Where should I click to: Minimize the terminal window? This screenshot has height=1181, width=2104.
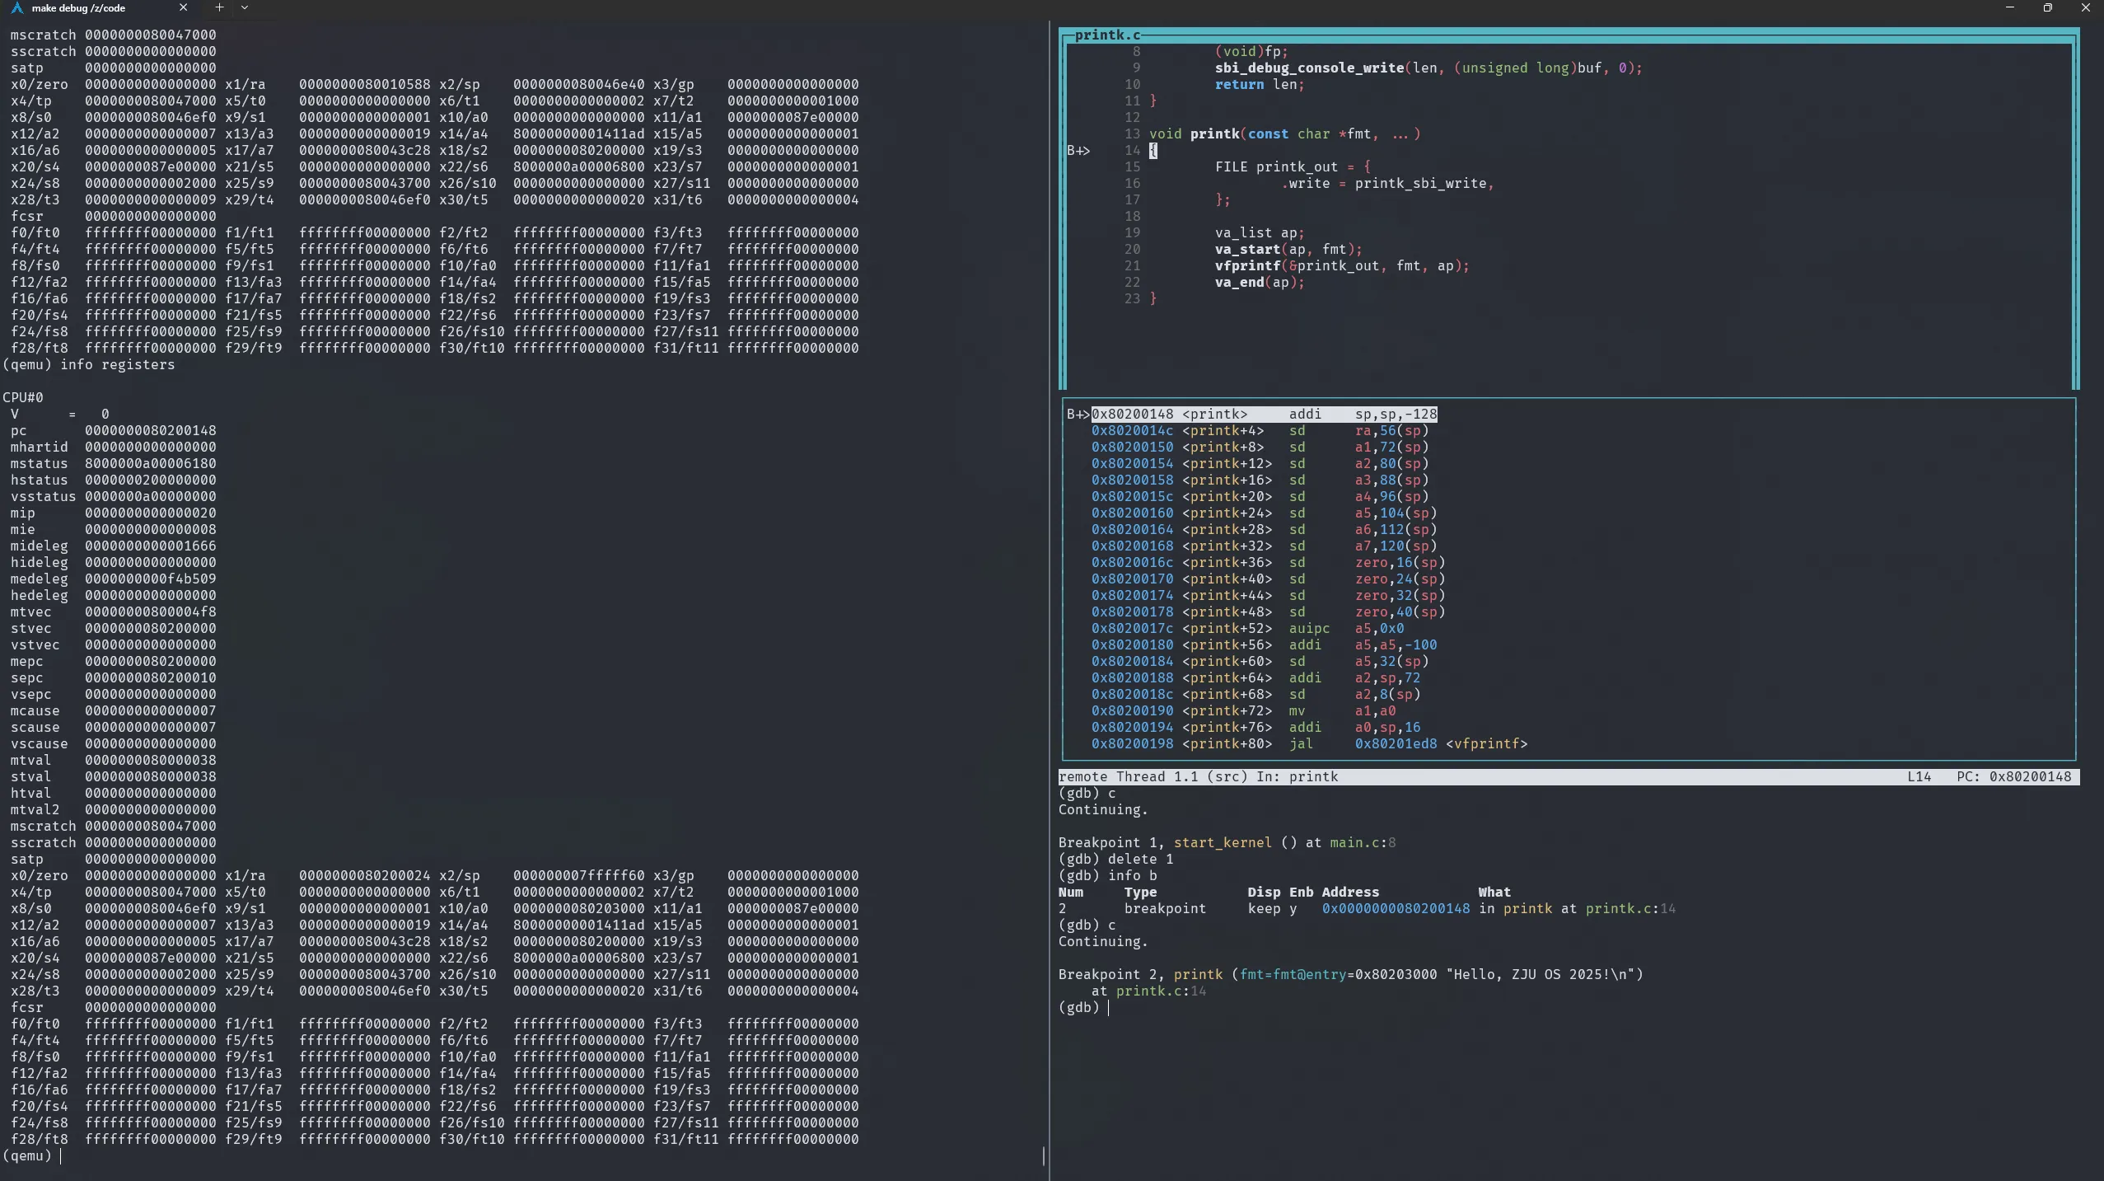pyautogui.click(x=2009, y=7)
